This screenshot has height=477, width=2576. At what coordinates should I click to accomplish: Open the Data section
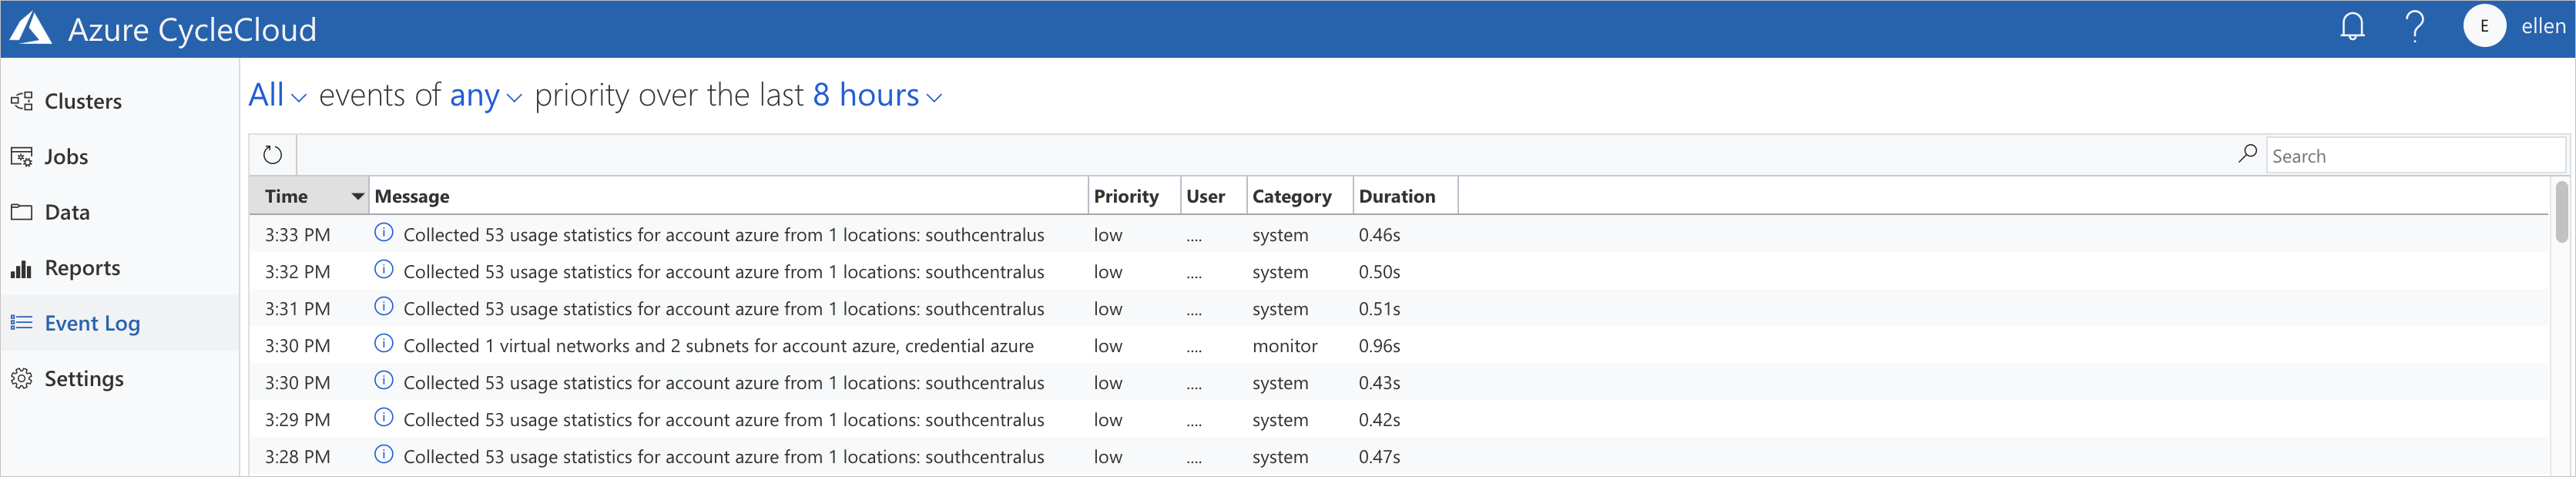coord(67,212)
